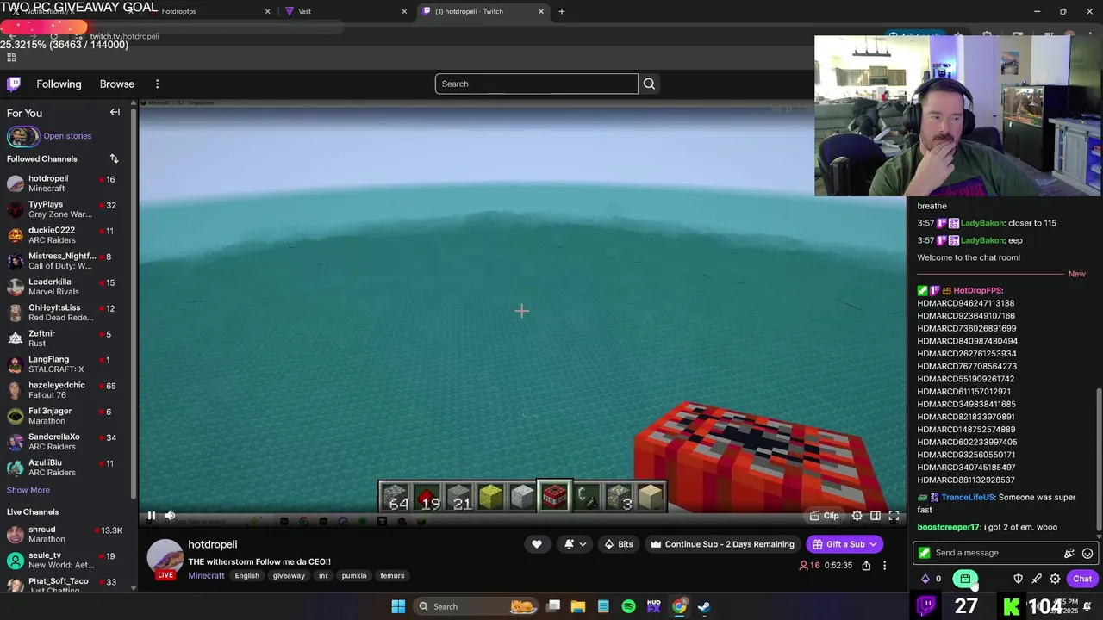Jump to New messages in chat
Viewport: 1103px width, 620px height.
click(1076, 274)
